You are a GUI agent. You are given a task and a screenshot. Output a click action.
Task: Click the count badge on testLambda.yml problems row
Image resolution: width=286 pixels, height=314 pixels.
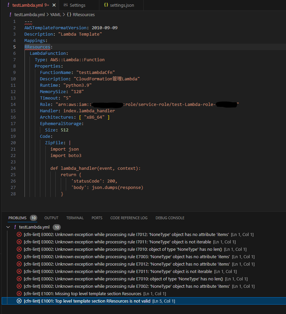[x=57, y=227]
